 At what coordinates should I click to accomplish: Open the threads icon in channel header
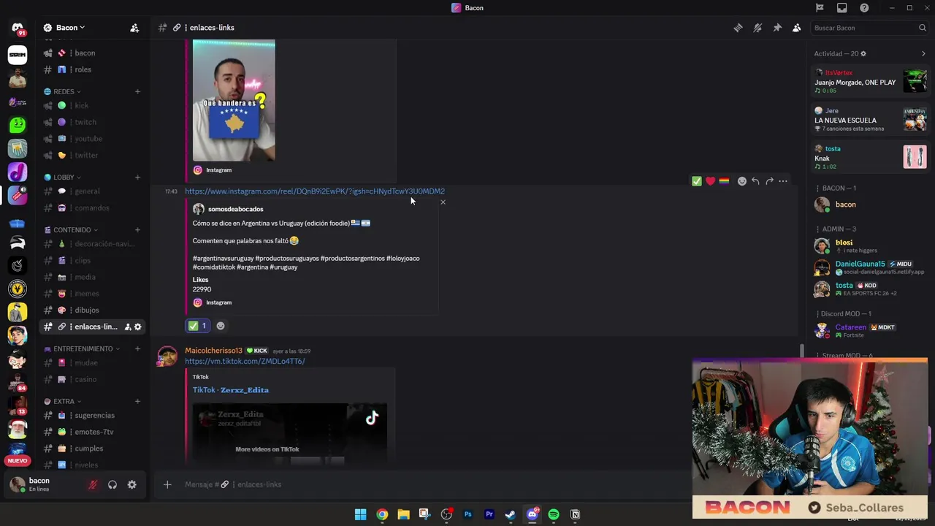tap(738, 28)
